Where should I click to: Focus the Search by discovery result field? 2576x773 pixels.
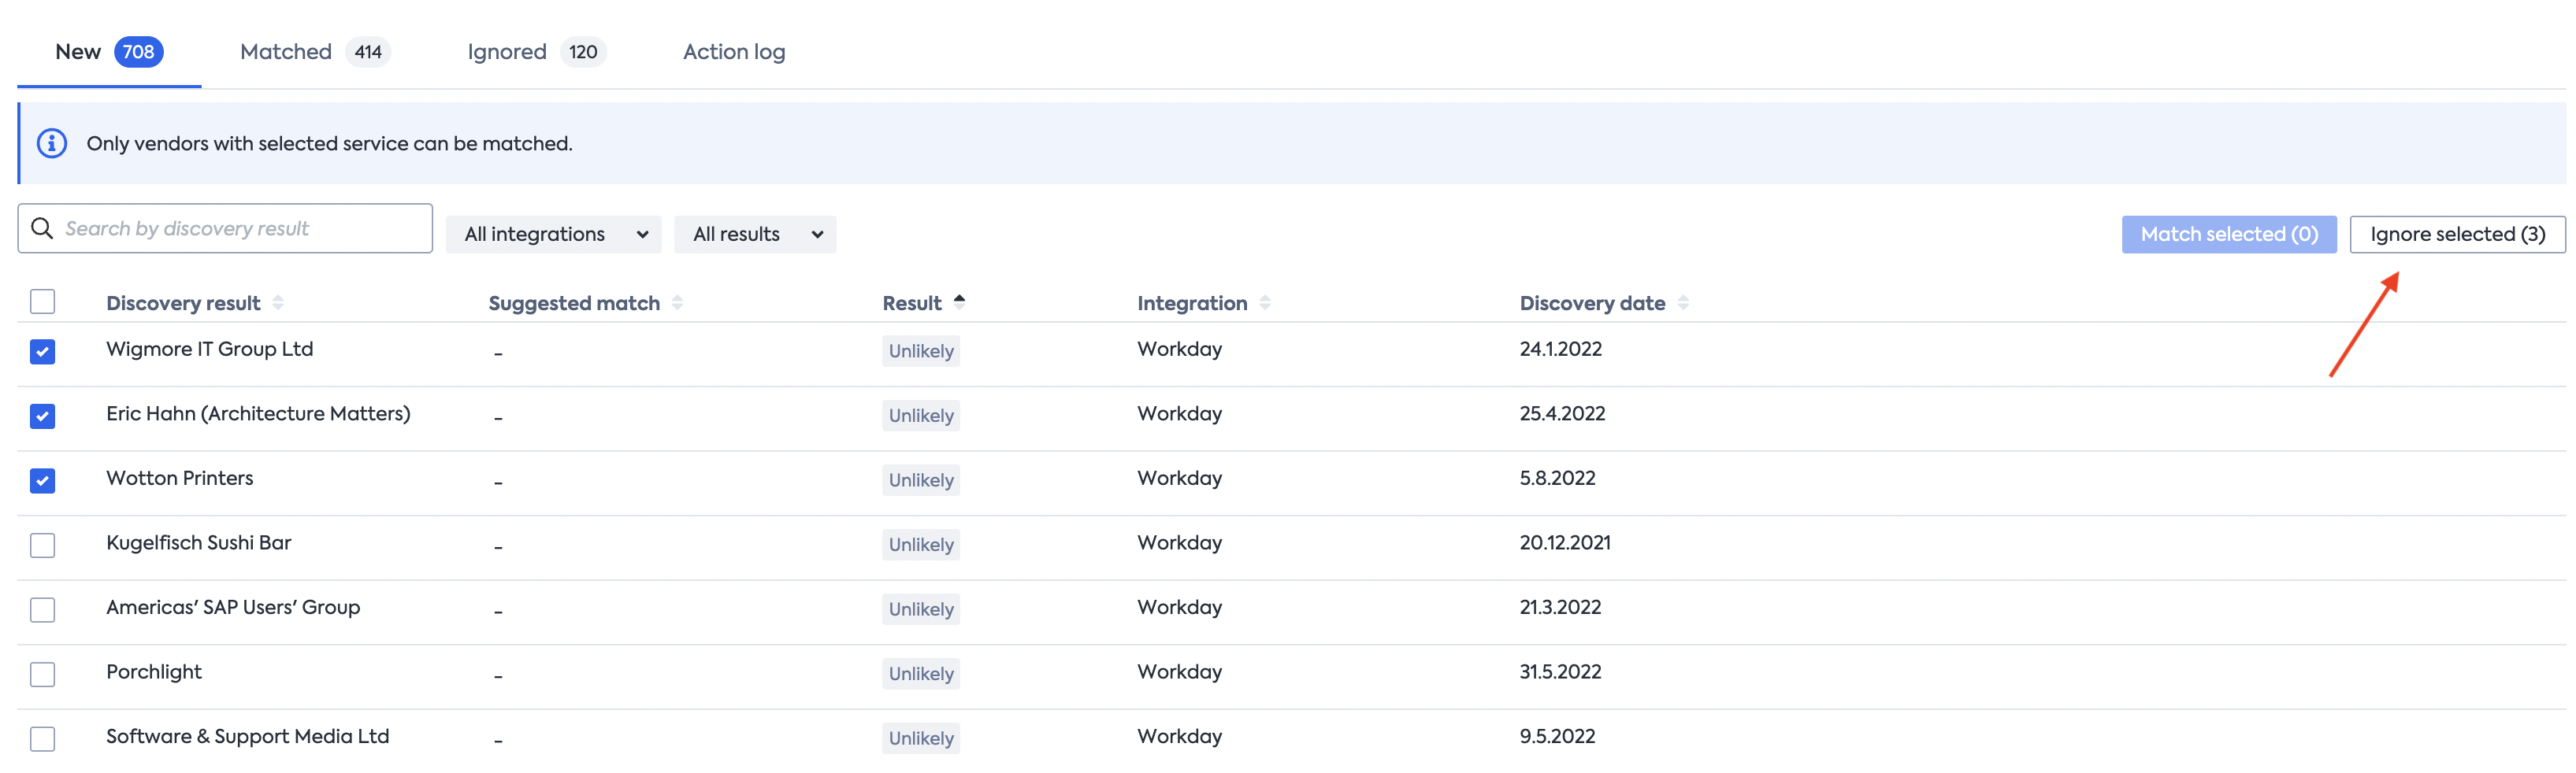240,229
